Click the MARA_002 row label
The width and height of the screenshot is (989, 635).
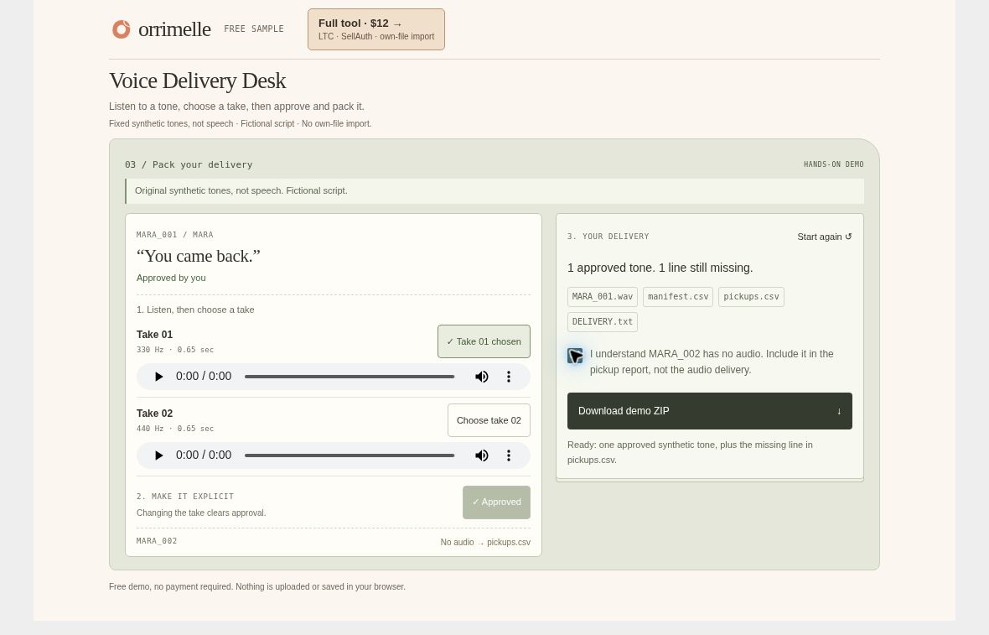coord(157,541)
